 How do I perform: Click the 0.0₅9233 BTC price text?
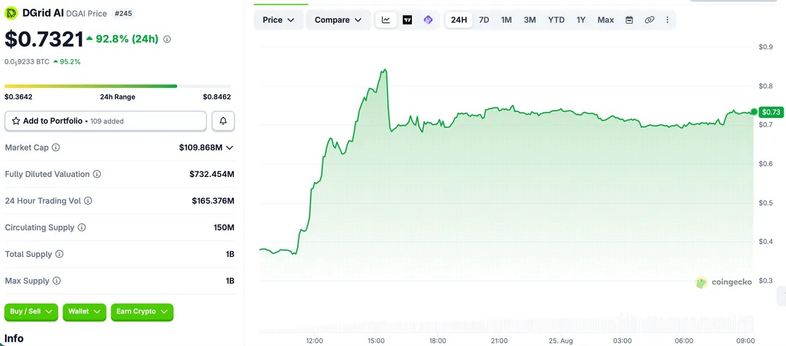click(27, 61)
